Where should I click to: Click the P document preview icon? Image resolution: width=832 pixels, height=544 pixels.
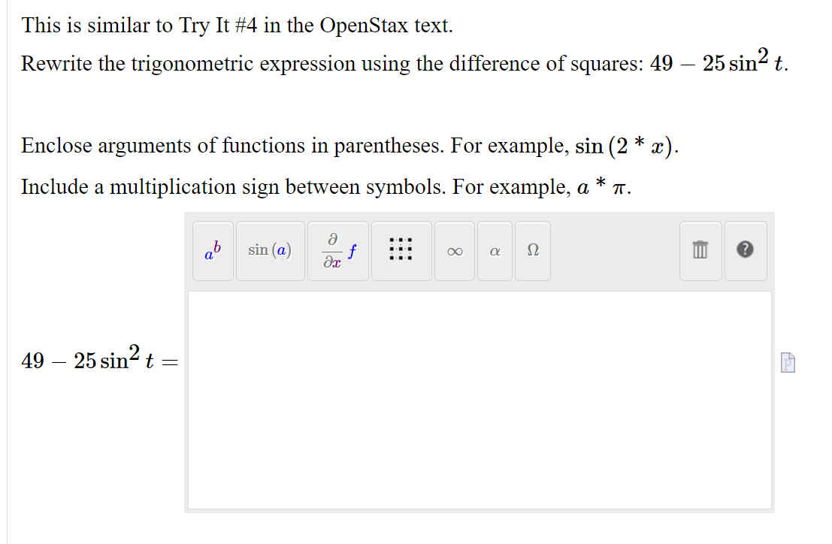788,363
